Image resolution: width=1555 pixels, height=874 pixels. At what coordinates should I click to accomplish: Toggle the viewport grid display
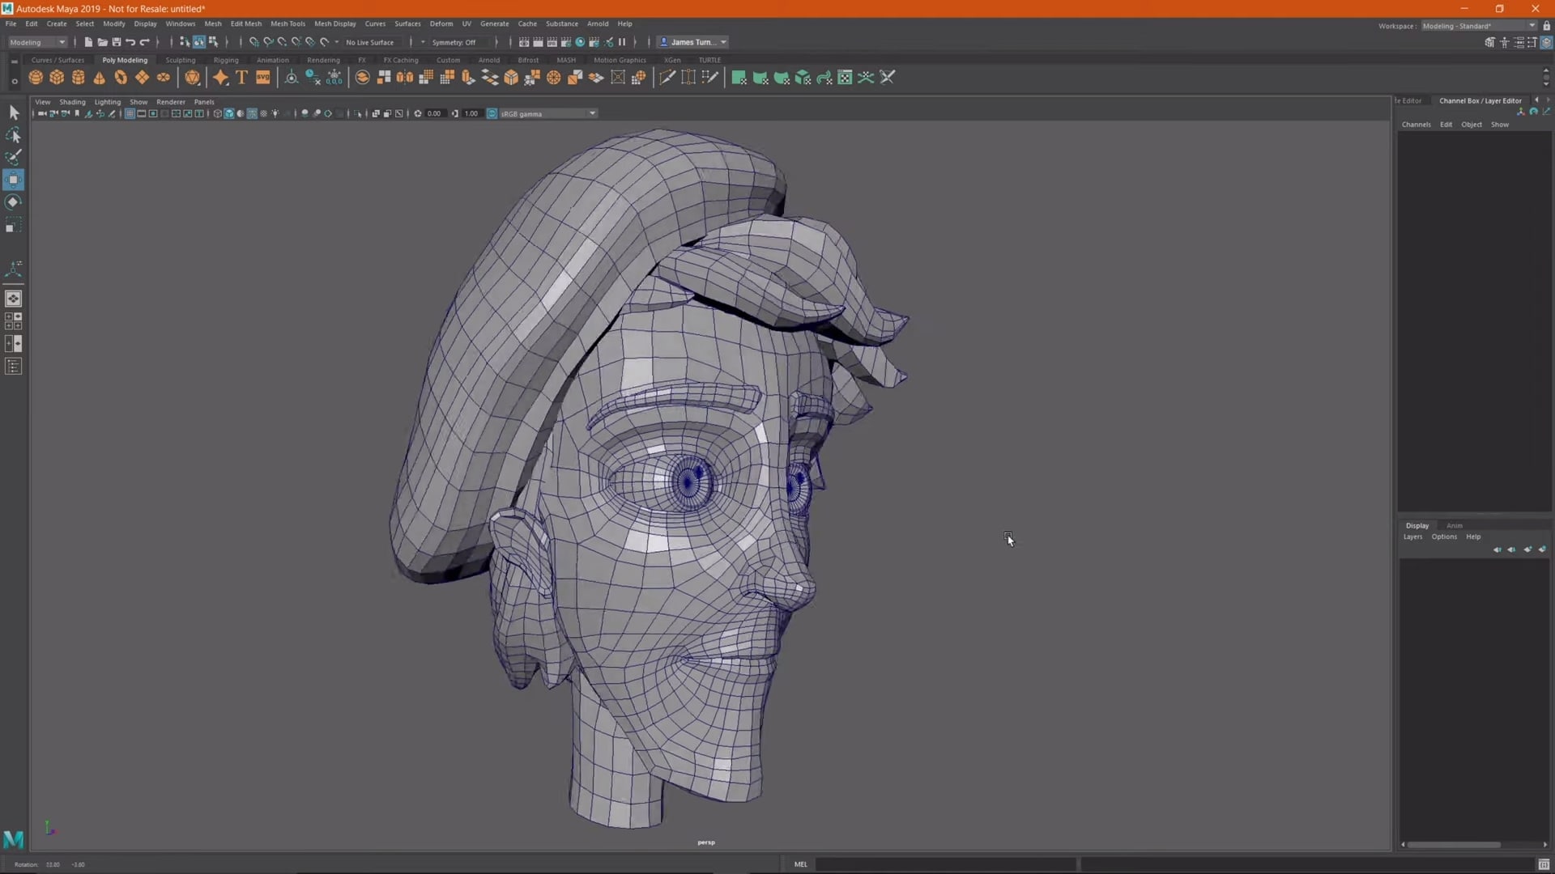point(130,113)
